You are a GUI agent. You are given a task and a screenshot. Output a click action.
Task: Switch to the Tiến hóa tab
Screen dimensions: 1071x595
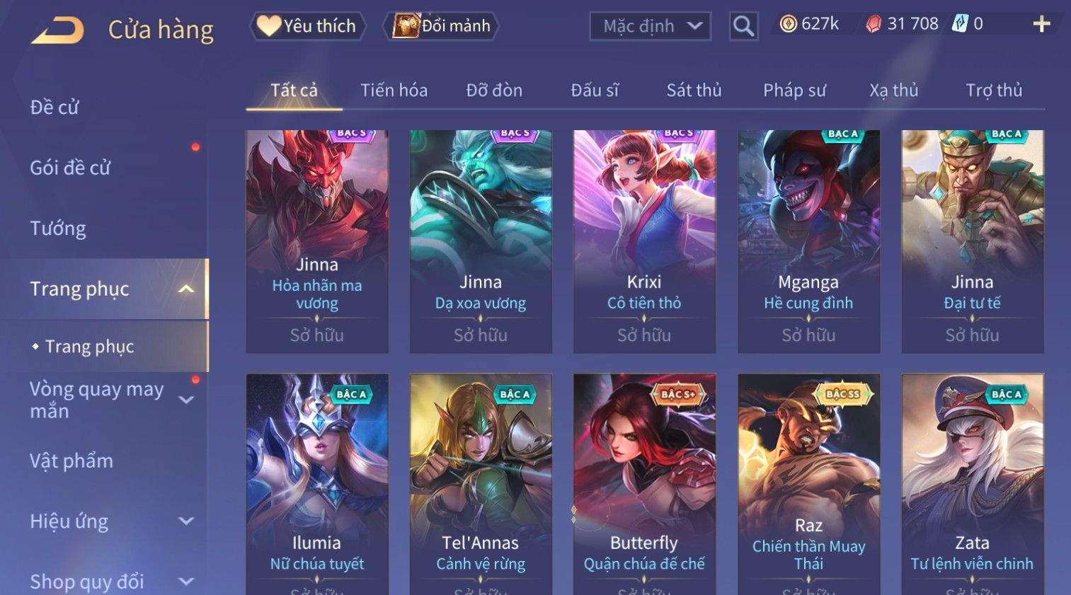394,91
